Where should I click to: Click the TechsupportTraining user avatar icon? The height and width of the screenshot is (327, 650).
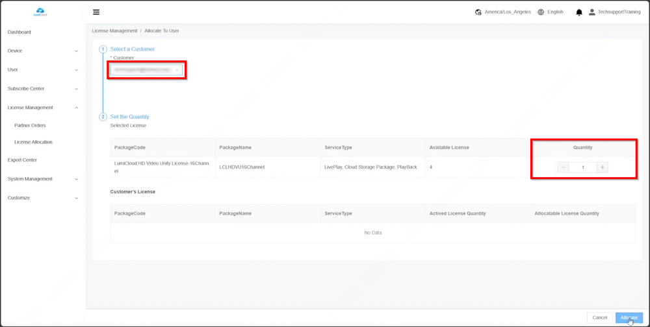coord(591,12)
